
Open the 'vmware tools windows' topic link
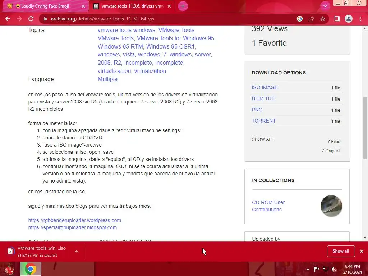click(126, 30)
